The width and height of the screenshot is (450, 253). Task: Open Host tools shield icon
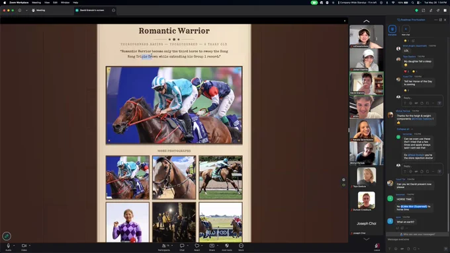pos(227,246)
